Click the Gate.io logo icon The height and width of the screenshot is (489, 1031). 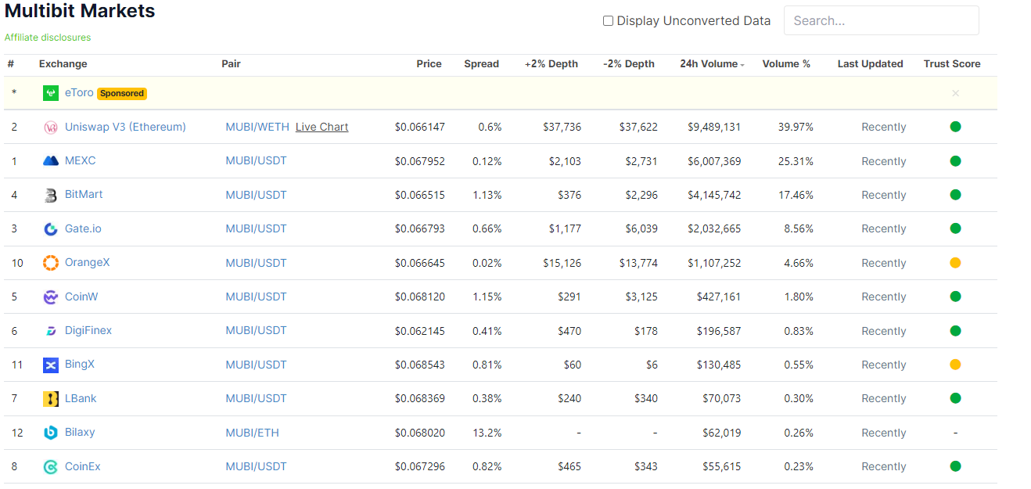pyautogui.click(x=51, y=229)
